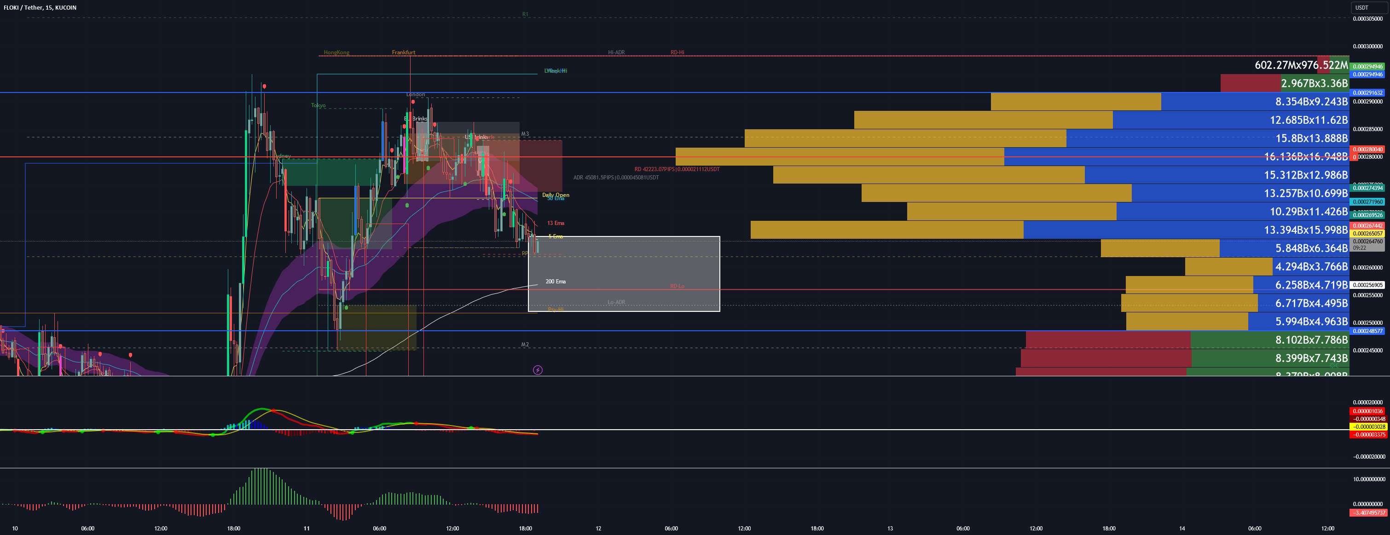Select the white-bordered grey projection rectangle

pyautogui.click(x=624, y=274)
